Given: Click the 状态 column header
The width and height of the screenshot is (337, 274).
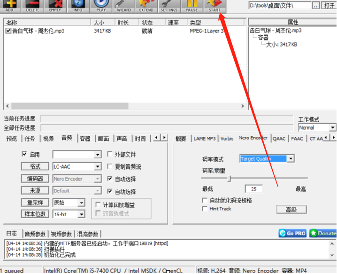Looking at the screenshot, I should [x=152, y=23].
